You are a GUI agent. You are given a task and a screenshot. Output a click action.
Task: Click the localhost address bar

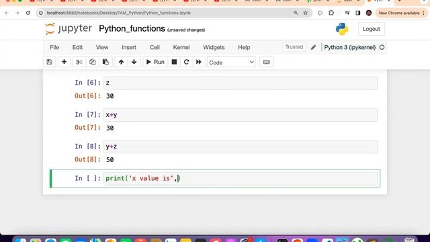click(x=165, y=13)
